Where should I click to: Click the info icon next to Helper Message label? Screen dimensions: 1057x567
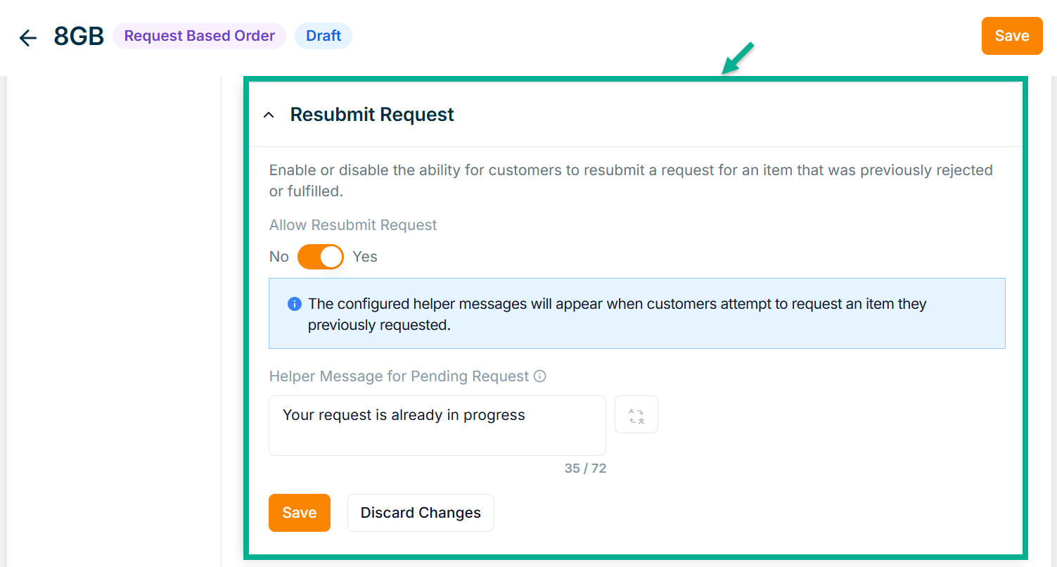(540, 376)
